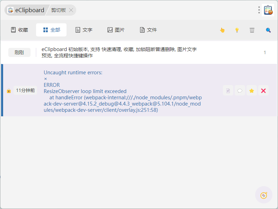278x209 pixels.
Task: Switch to the 收藏 tab
Action: [x=19, y=30]
